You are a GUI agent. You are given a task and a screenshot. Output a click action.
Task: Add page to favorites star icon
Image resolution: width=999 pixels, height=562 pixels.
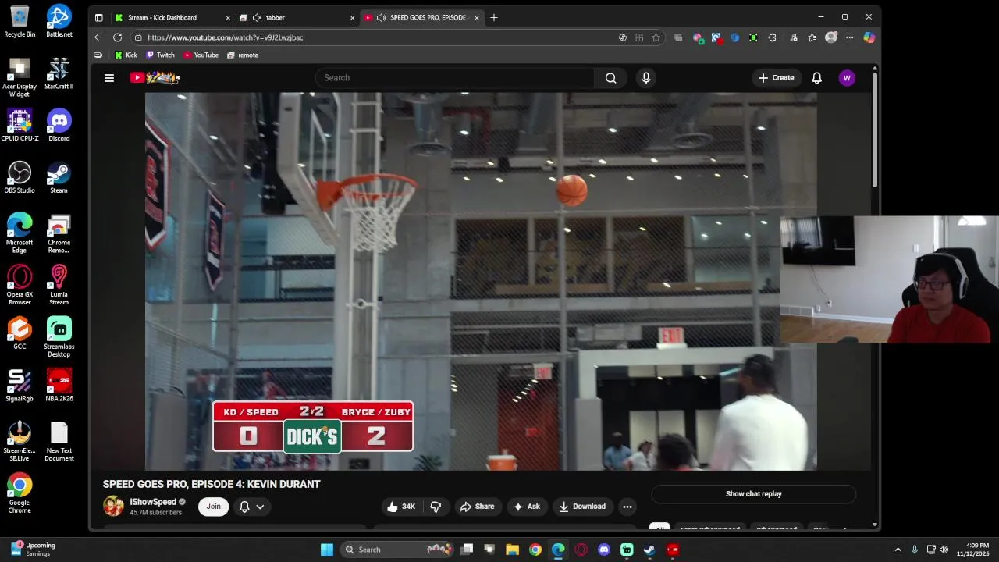point(656,37)
